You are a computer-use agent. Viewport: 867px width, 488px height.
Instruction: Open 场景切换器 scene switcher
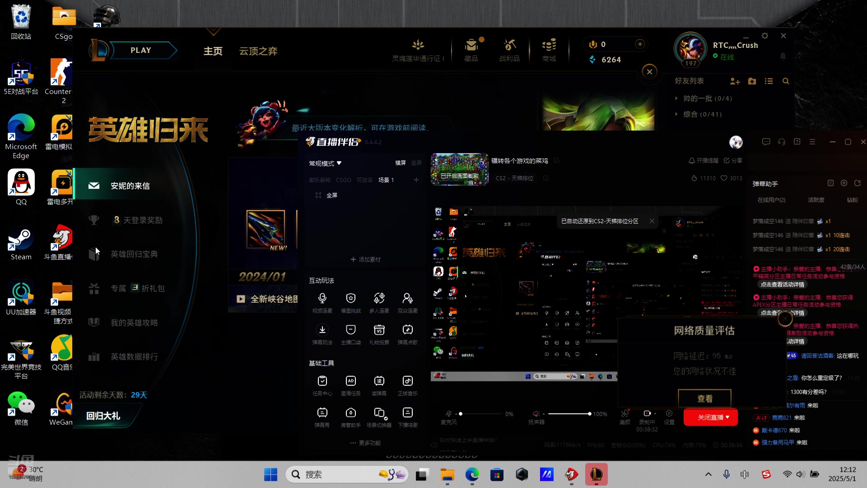379,417
